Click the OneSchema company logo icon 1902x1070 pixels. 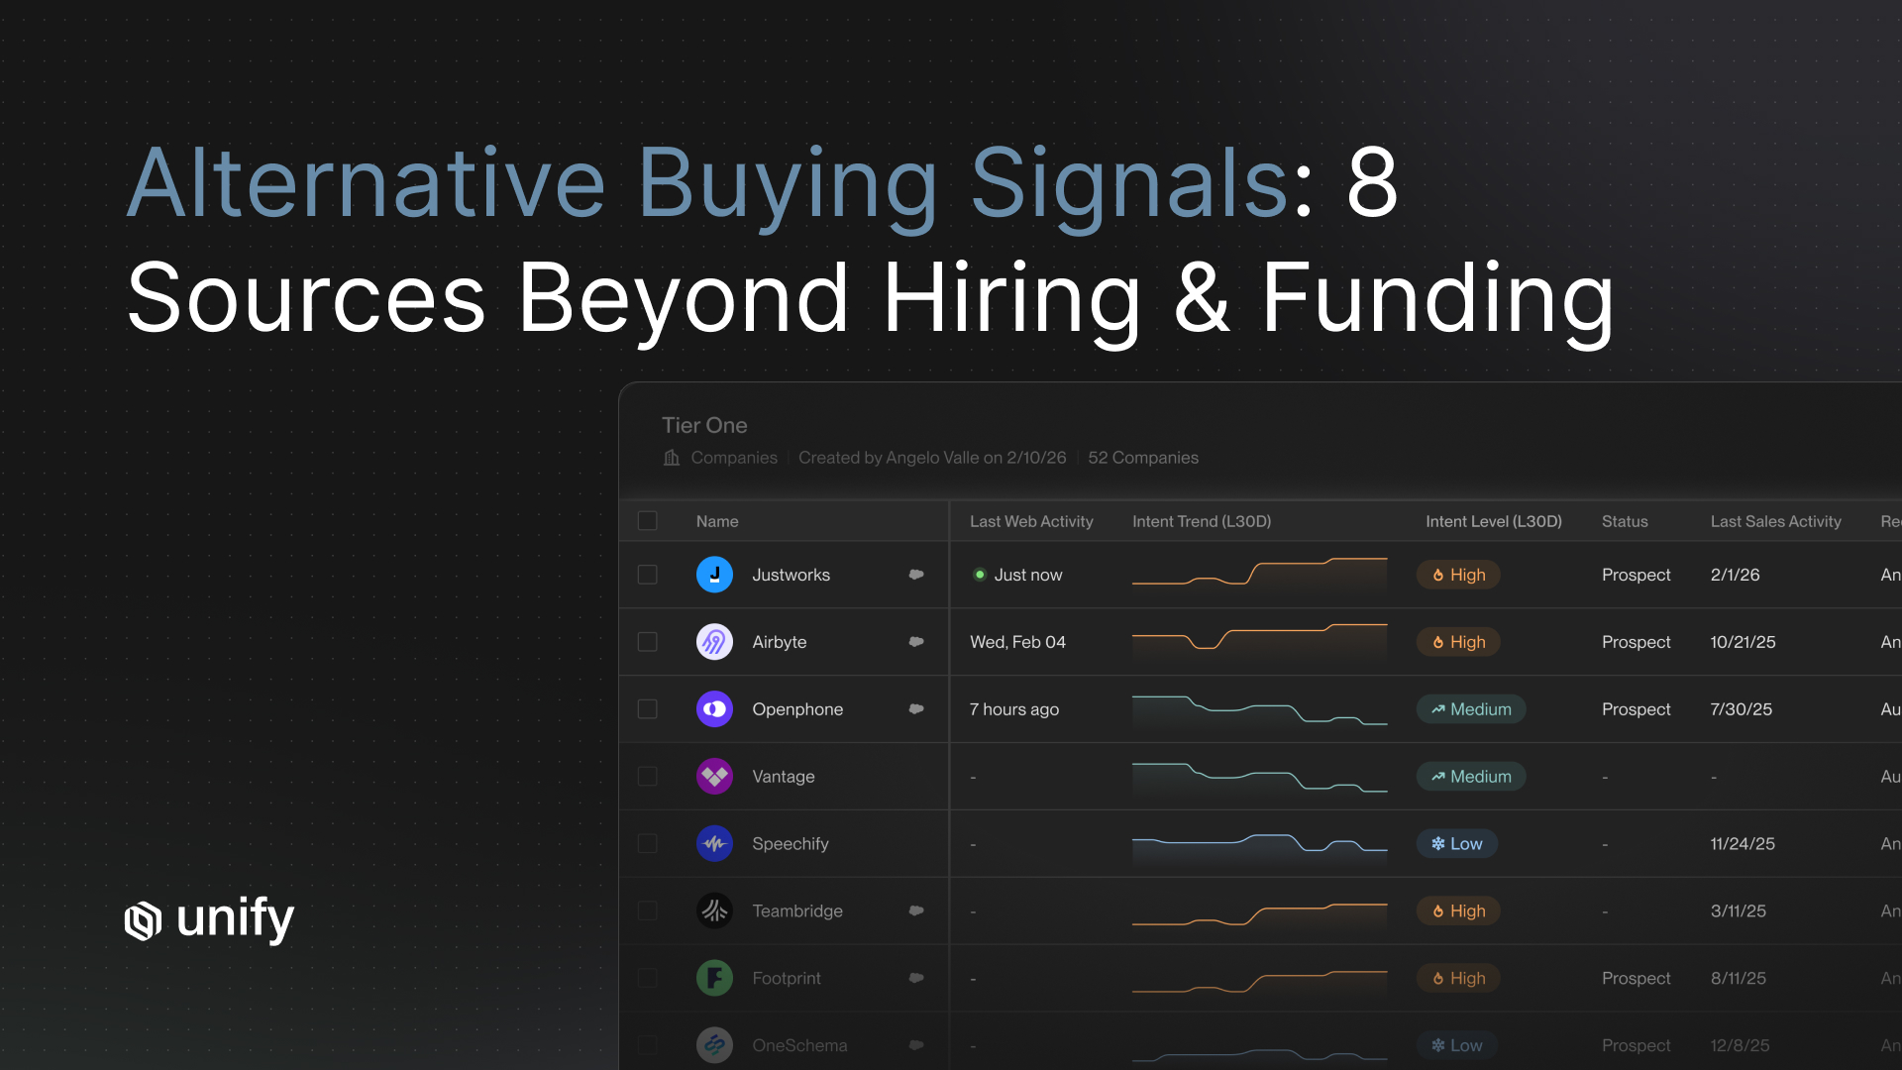coord(714,1045)
